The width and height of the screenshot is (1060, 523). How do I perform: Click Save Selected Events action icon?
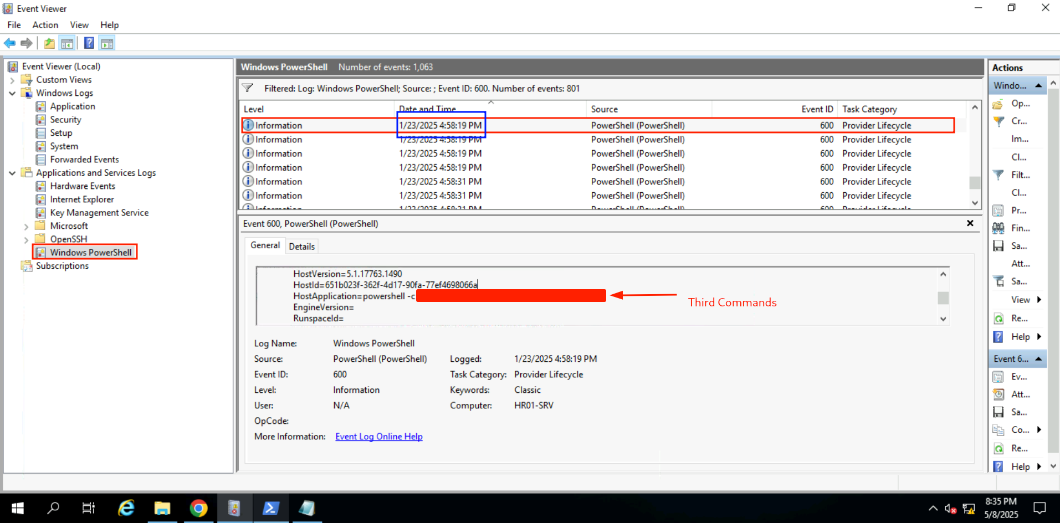pyautogui.click(x=998, y=412)
